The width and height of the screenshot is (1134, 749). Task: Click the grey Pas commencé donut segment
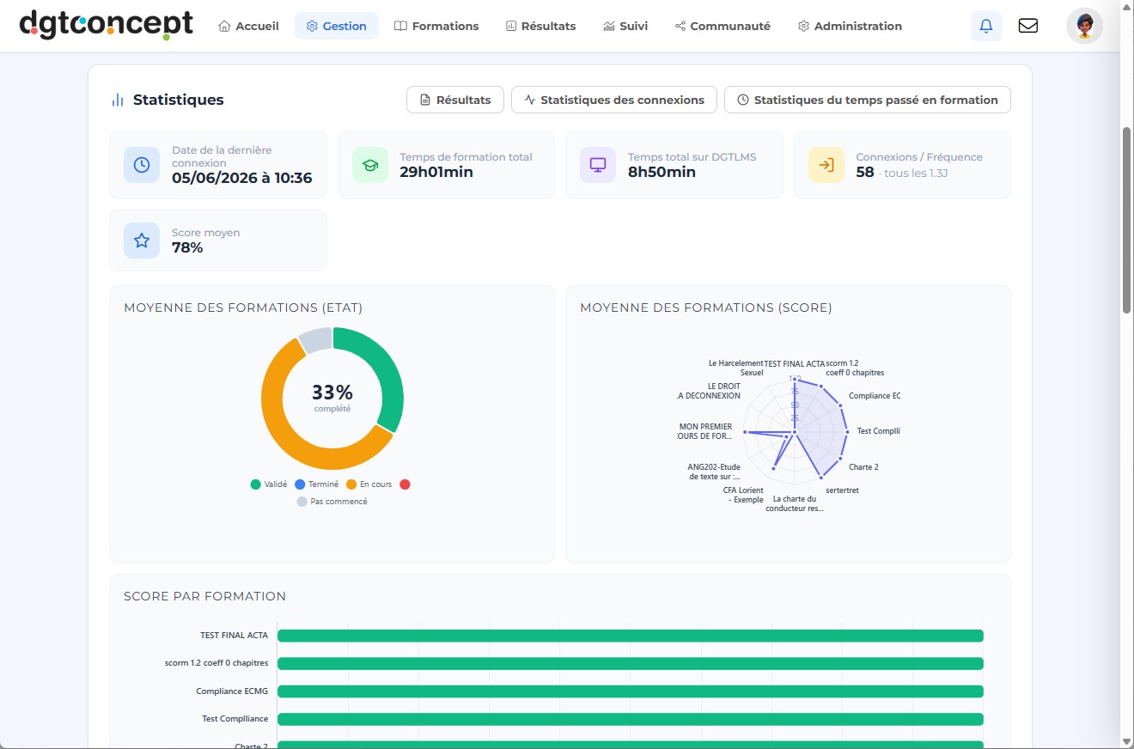(316, 340)
